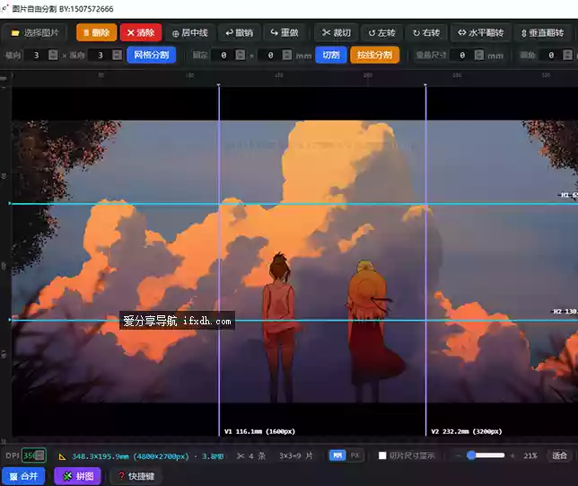The height and width of the screenshot is (486, 578).
Task: Select the H2 horizontal guide left handle
Action: coord(10,320)
